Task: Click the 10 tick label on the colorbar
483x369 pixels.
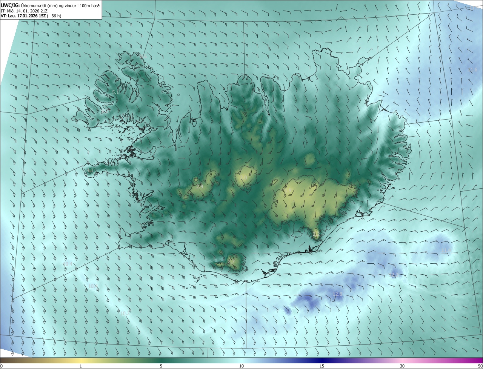Action: point(241,366)
